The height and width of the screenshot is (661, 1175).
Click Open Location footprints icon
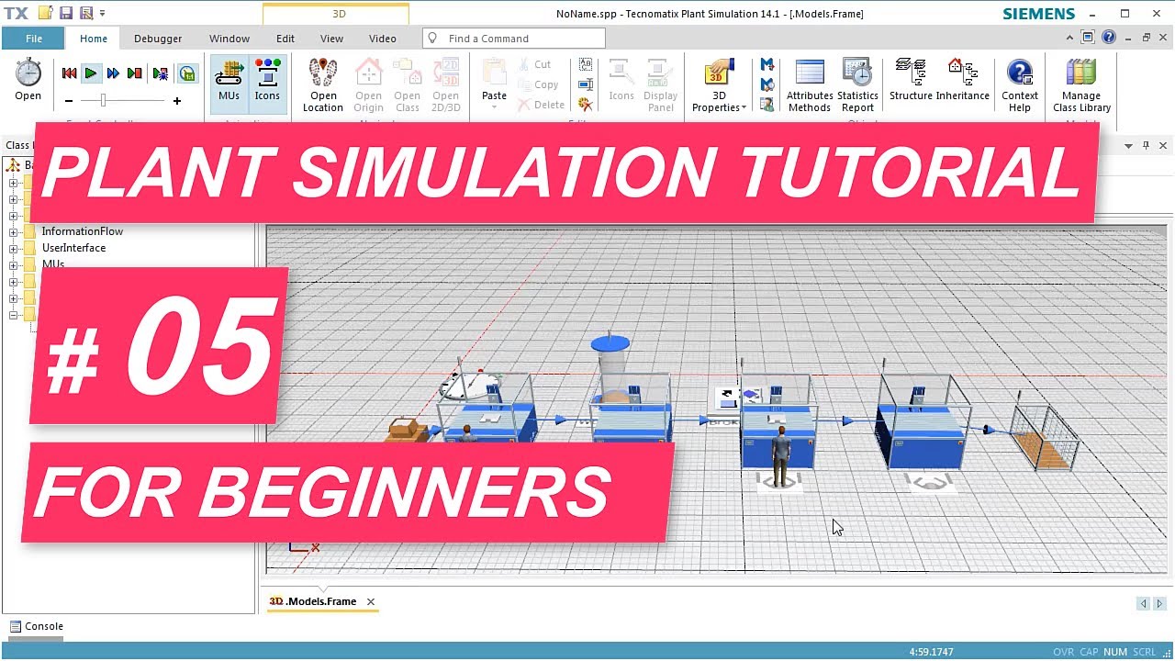(x=323, y=73)
